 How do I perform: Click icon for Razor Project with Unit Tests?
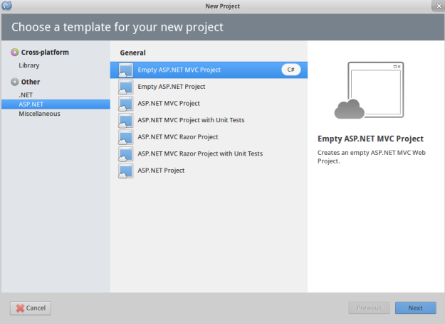pos(125,153)
